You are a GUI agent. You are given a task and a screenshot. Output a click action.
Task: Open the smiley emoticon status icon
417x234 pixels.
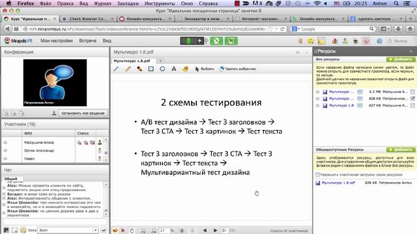pos(310,41)
